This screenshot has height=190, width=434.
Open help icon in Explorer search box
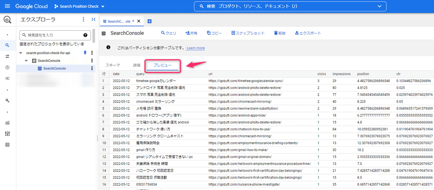tap(85, 35)
